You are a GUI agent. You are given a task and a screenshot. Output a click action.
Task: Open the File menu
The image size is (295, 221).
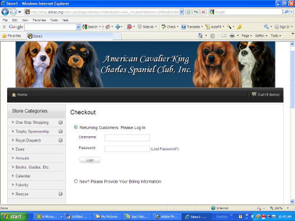[5, 20]
